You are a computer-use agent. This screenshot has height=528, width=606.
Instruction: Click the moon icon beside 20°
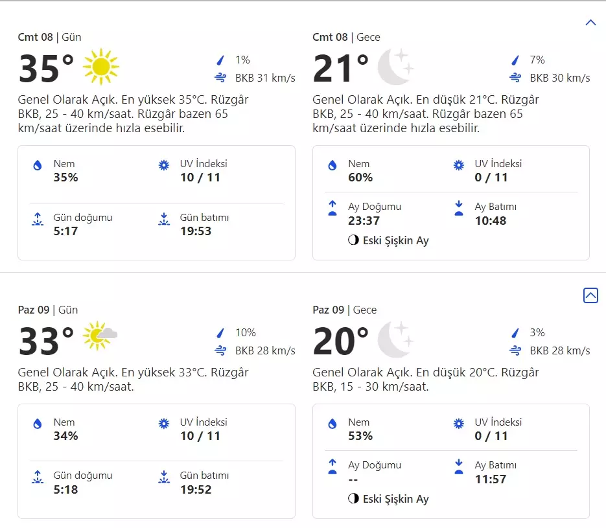[395, 339]
